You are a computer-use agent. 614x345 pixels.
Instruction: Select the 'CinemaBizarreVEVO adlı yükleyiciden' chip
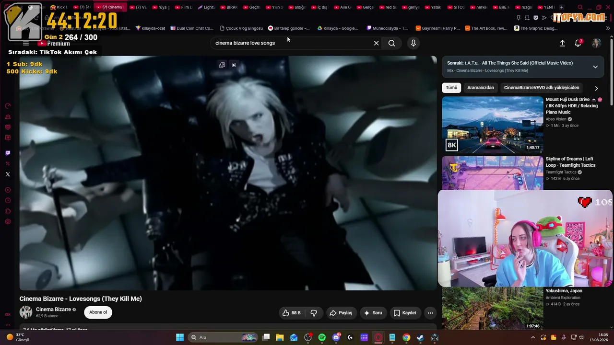click(542, 88)
